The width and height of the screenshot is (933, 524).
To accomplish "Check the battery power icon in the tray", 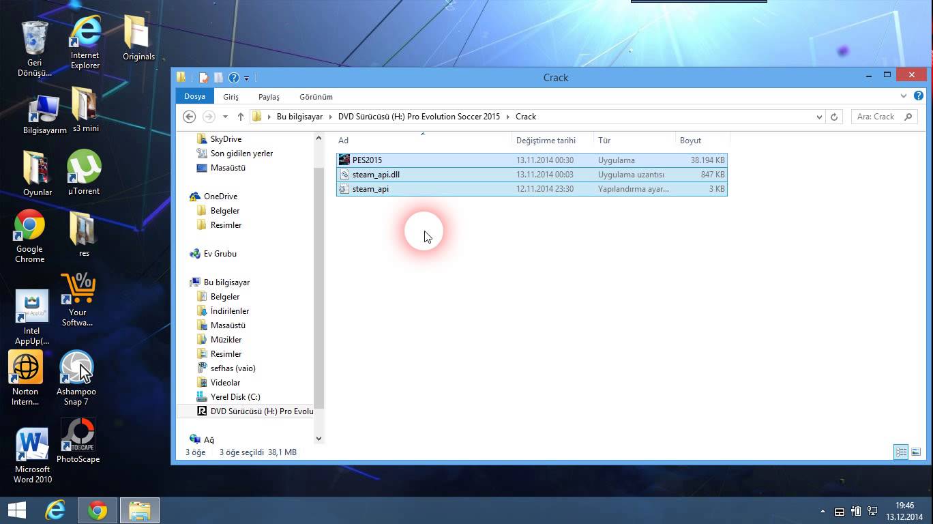I will pos(856,511).
